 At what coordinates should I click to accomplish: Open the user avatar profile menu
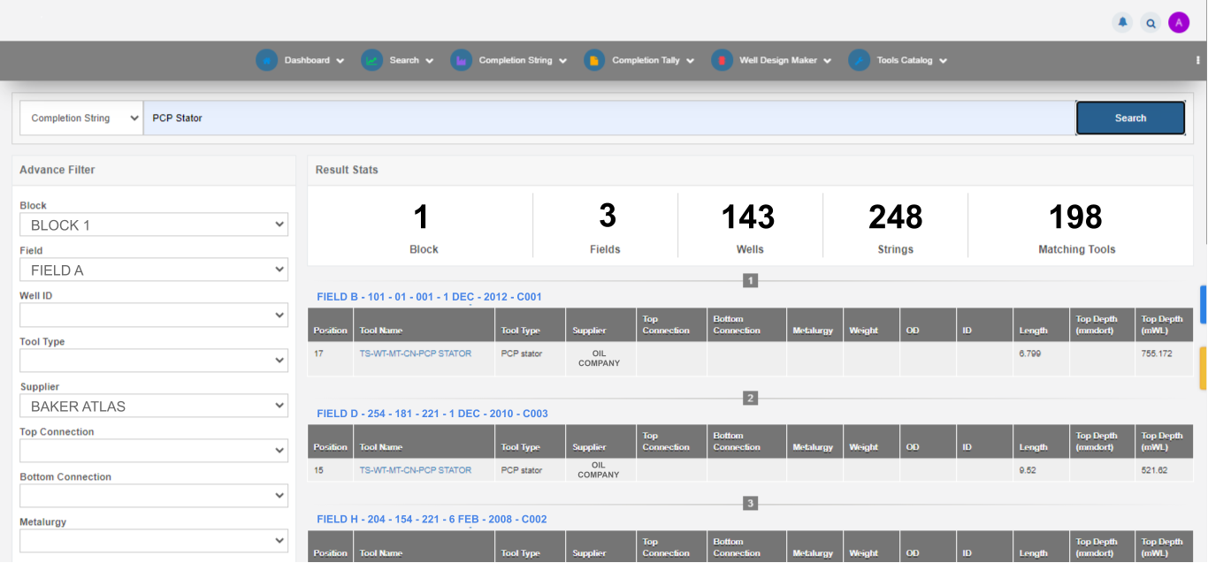click(x=1179, y=23)
